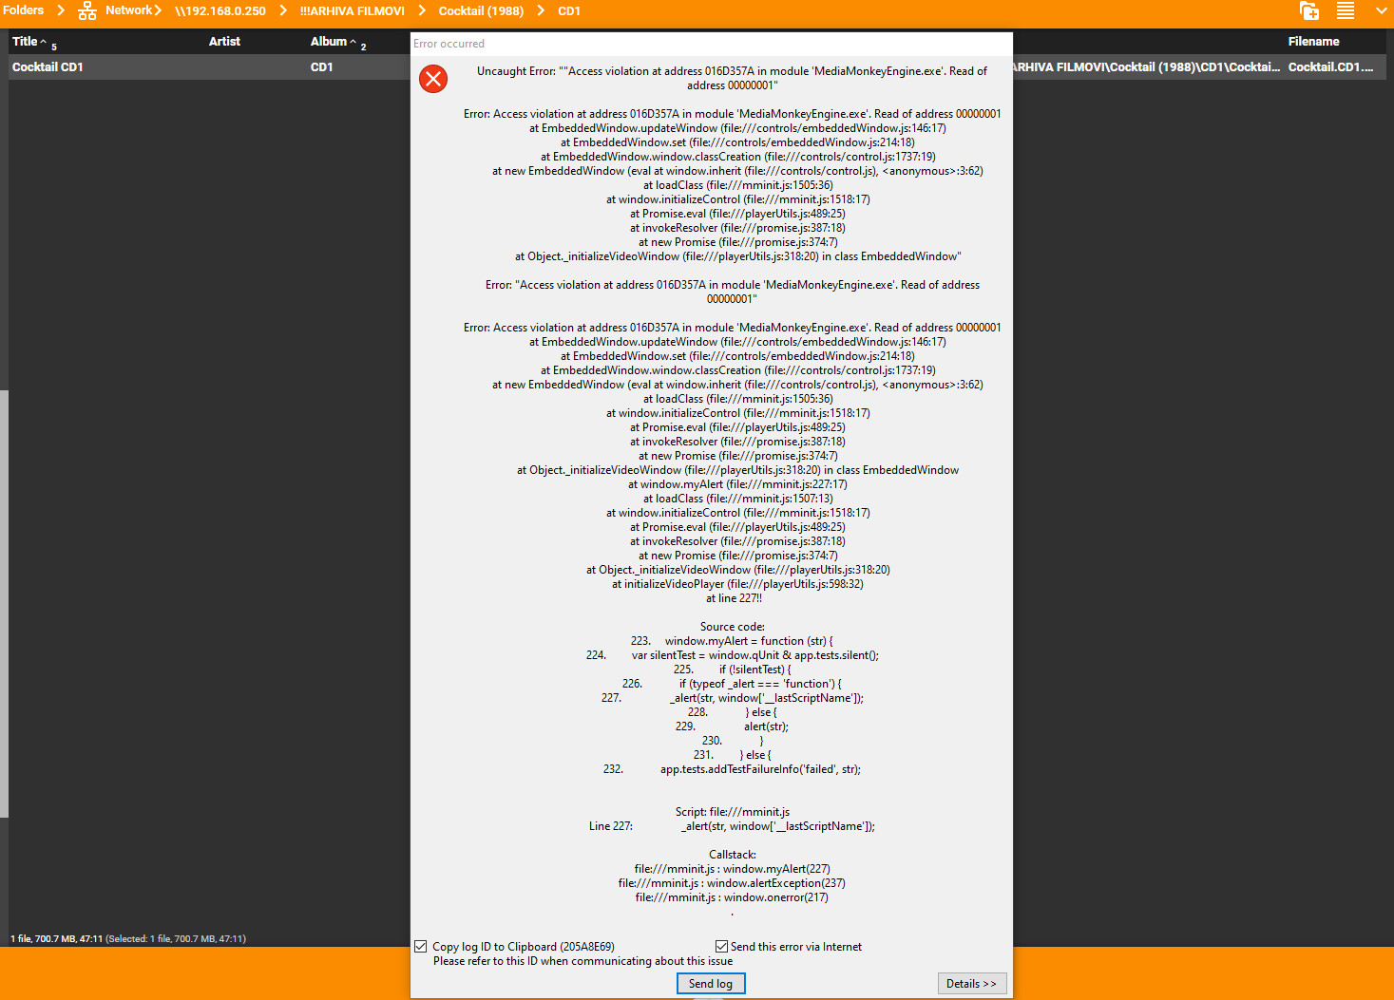Sort by Album column header
The image size is (1394, 1000).
329,42
